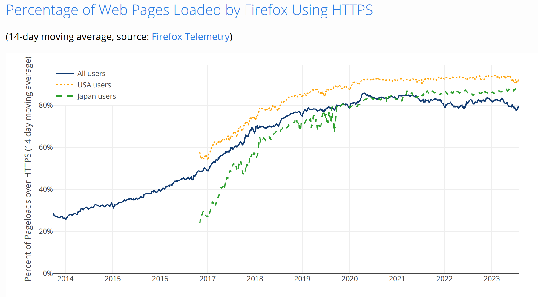
Task: Open the Firefox Telemetry source link
Action: tap(191, 37)
